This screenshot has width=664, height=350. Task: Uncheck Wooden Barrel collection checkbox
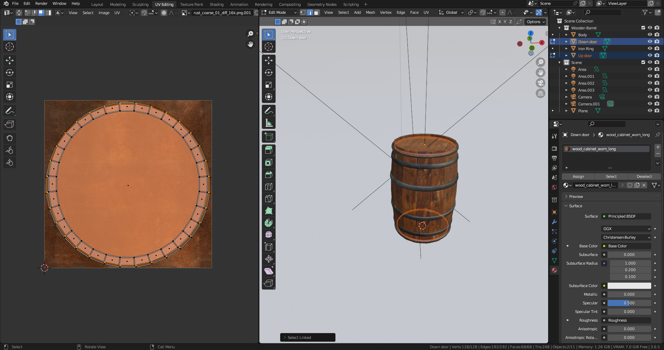point(643,28)
